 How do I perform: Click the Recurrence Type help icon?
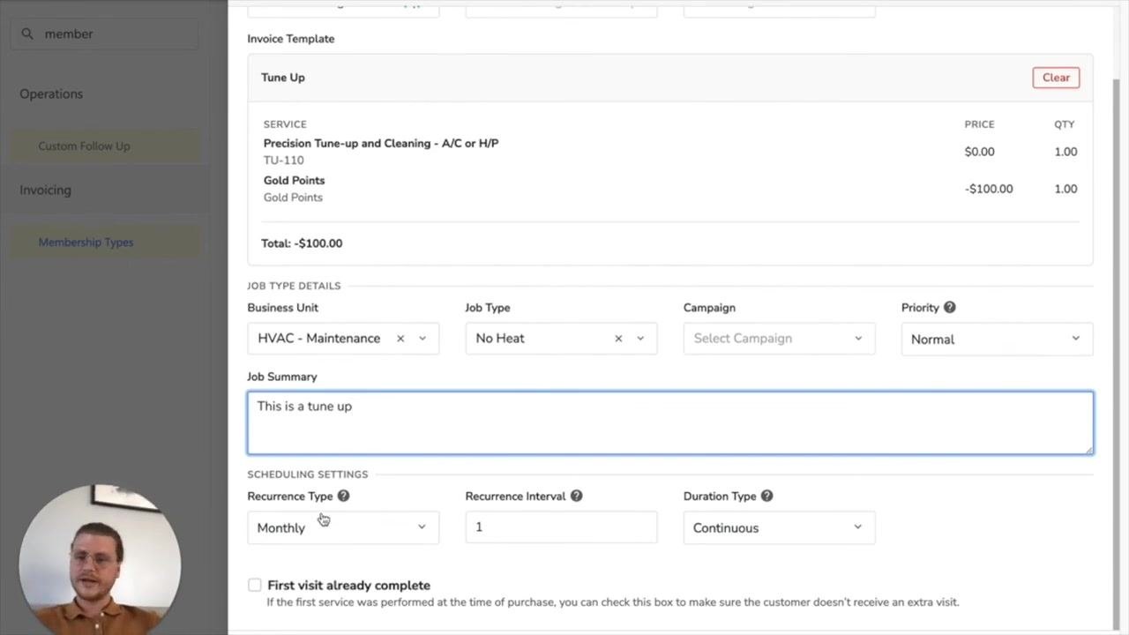tap(343, 496)
